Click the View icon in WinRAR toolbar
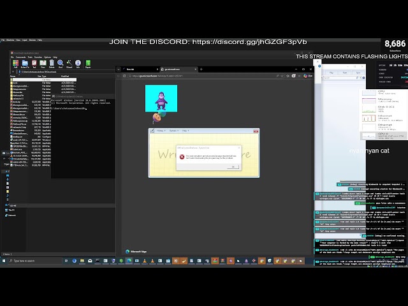The width and height of the screenshot is (408, 306). [43, 64]
